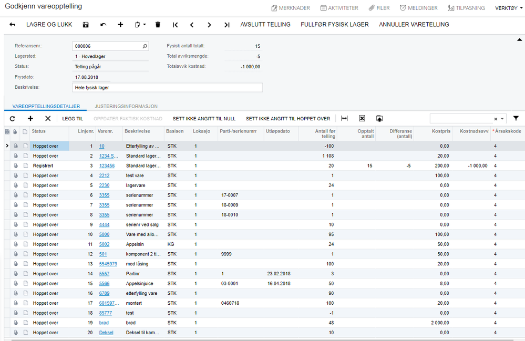Click the grid filter funnel icon

[516, 118]
